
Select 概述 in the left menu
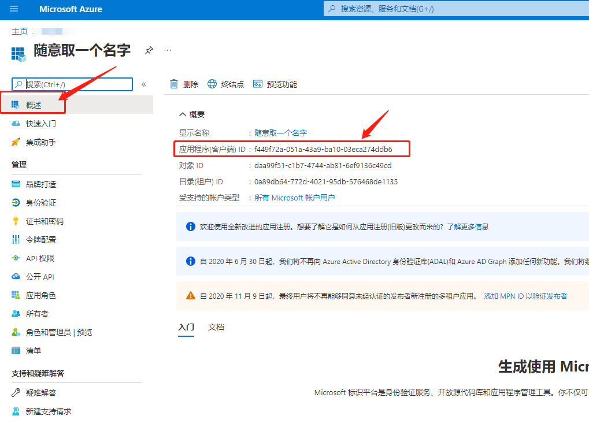point(34,105)
